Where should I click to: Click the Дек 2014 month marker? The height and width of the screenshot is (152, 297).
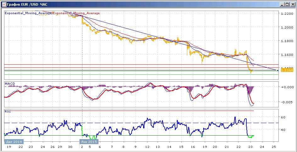click(x=14, y=142)
